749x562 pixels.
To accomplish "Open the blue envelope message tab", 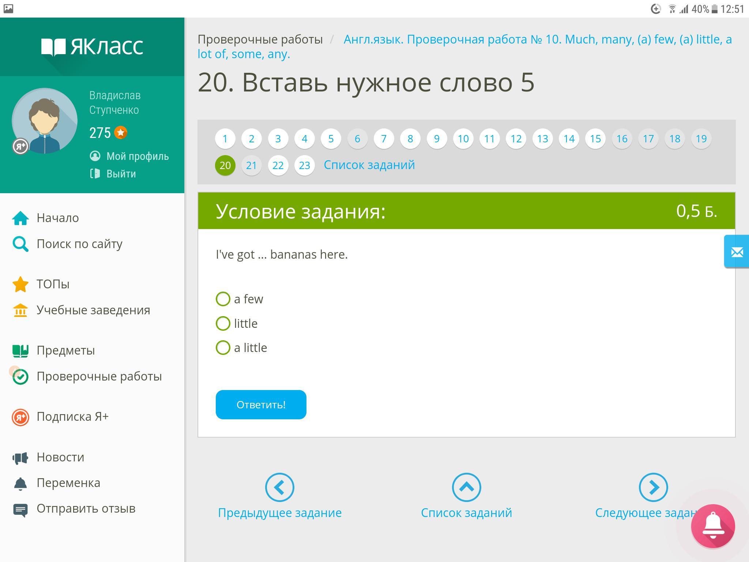I will [737, 252].
